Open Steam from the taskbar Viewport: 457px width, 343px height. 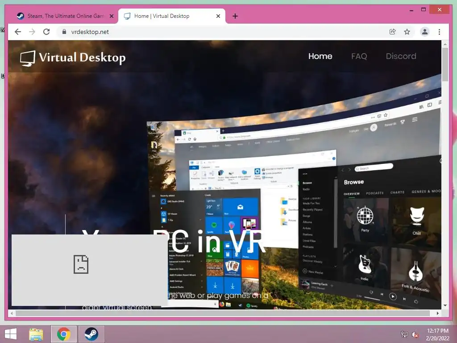point(91,334)
